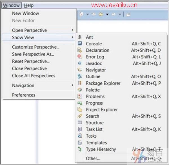Screen dimensions: 169x165
Task: Select Project Explorer view entry
Action: [x=121, y=109]
